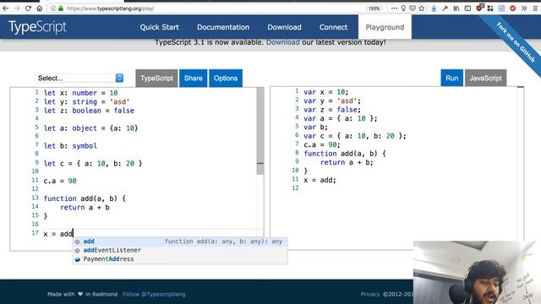Click the webcam video overlay
The width and height of the screenshot is (541, 304).
477,272
